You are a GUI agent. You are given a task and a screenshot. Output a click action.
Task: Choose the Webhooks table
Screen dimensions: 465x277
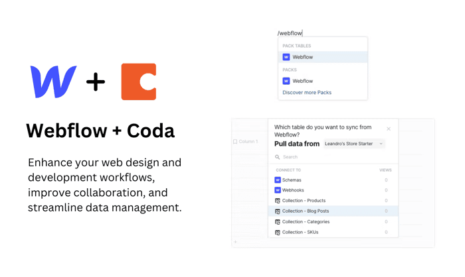pyautogui.click(x=333, y=190)
